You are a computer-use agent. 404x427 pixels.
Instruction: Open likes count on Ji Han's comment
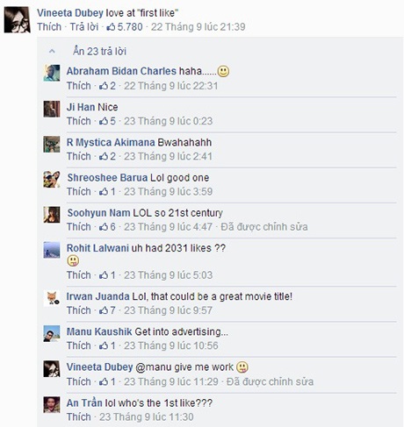(x=107, y=121)
